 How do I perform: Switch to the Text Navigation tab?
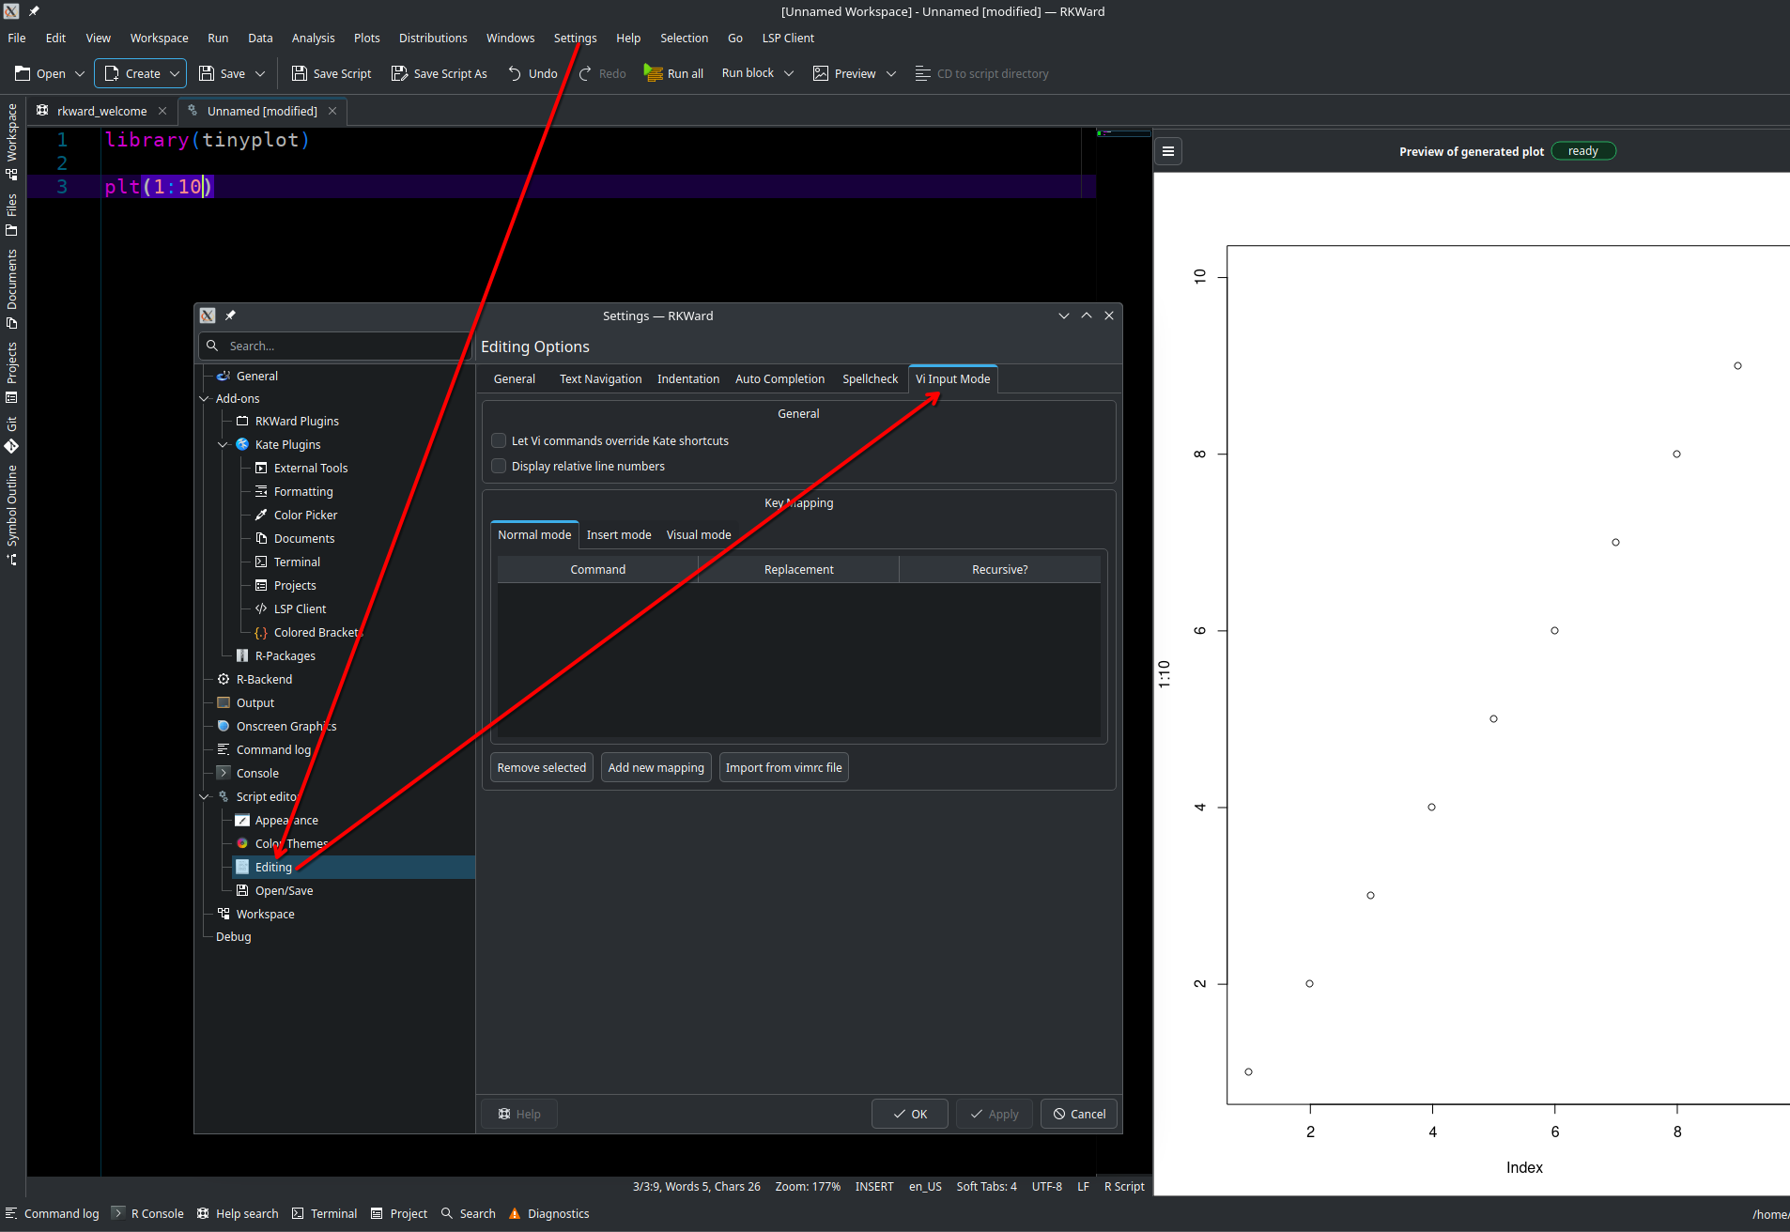click(x=600, y=378)
